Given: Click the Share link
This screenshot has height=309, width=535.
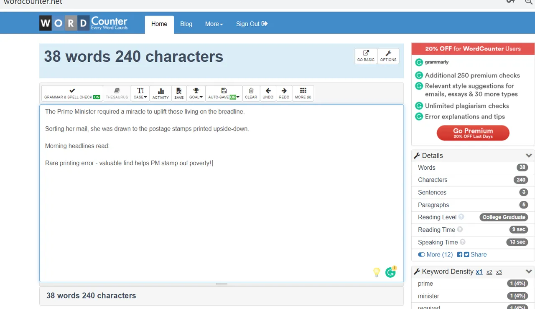Looking at the screenshot, I should 479,254.
